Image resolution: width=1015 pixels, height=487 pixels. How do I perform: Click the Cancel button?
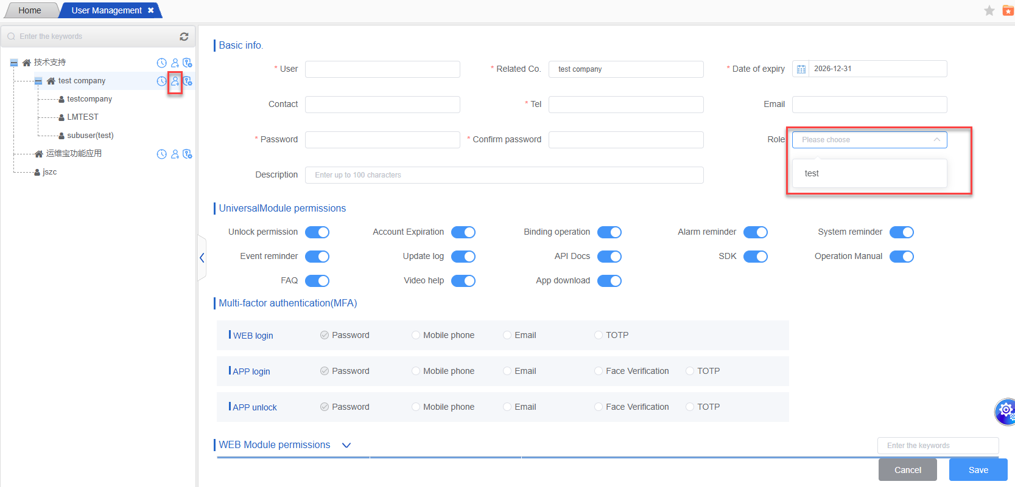[x=907, y=470]
